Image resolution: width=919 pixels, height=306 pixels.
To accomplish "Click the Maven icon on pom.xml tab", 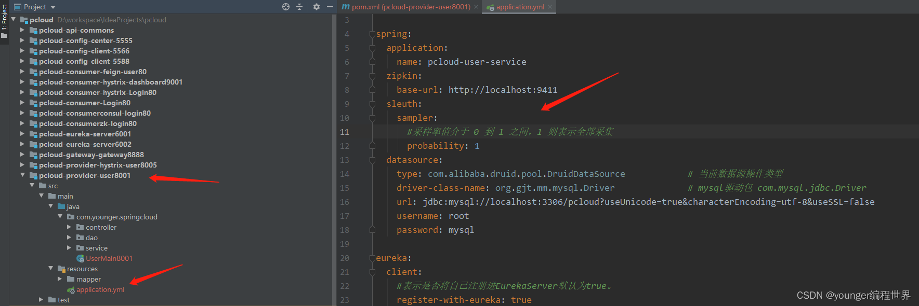I will (346, 7).
